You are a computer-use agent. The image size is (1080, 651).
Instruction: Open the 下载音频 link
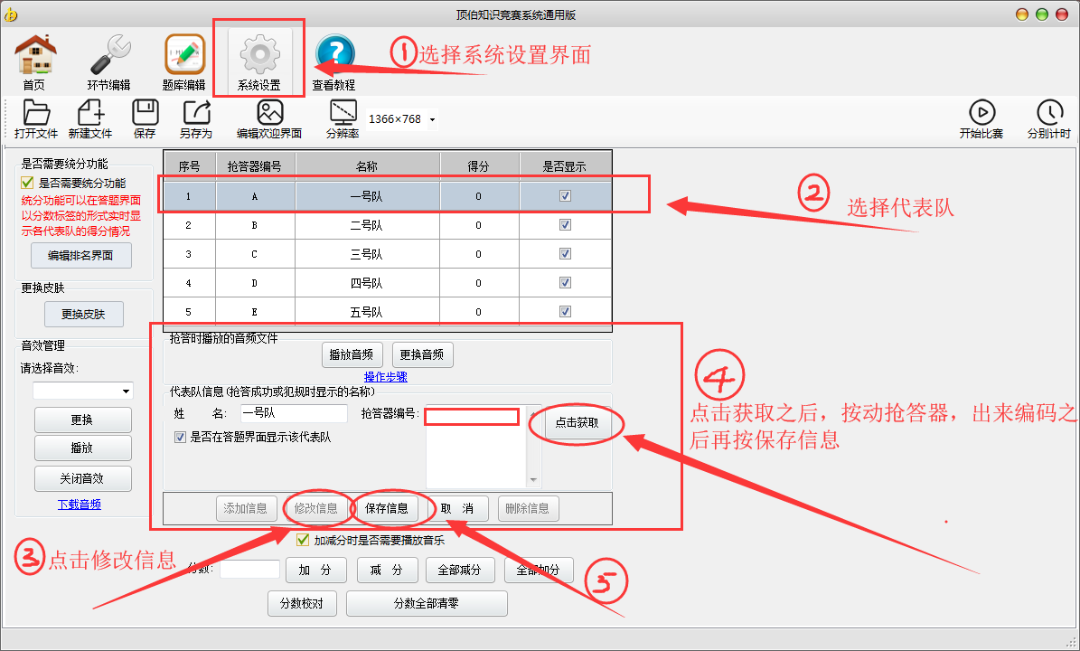[x=79, y=505]
